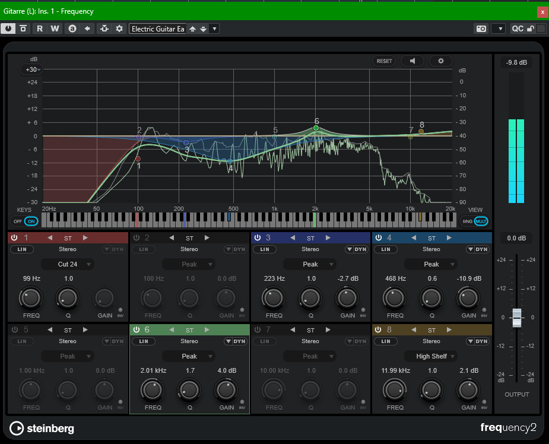Select EQ band 6 node on curve
Image resolution: width=549 pixels, height=444 pixels.
point(316,128)
